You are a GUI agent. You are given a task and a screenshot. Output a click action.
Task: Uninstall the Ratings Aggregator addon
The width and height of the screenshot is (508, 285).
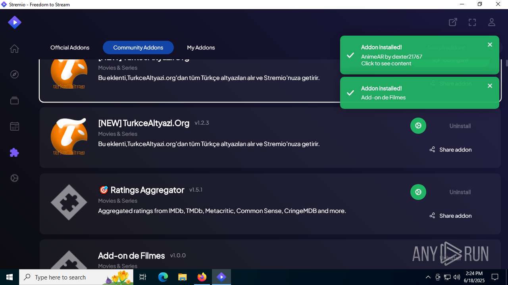(460, 192)
